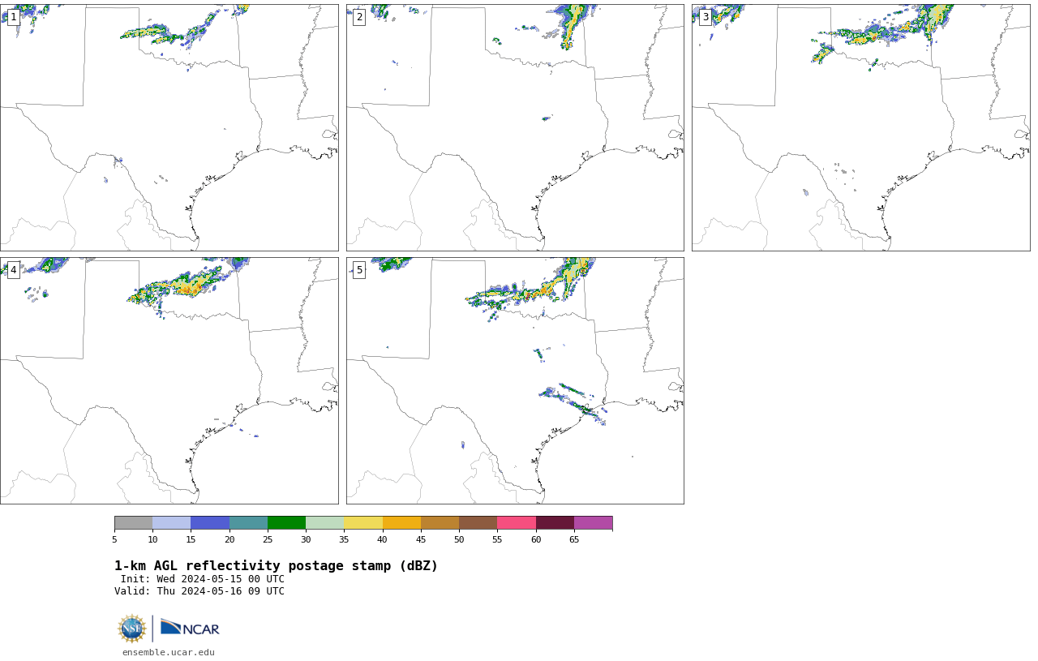This screenshot has height=661, width=1038.
Task: Click the pink 55-60 dBZ swatch
Action: click(x=517, y=522)
